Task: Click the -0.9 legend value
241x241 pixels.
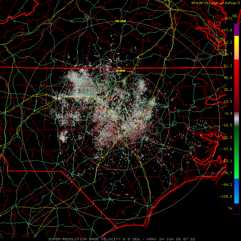Action: [228, 114]
